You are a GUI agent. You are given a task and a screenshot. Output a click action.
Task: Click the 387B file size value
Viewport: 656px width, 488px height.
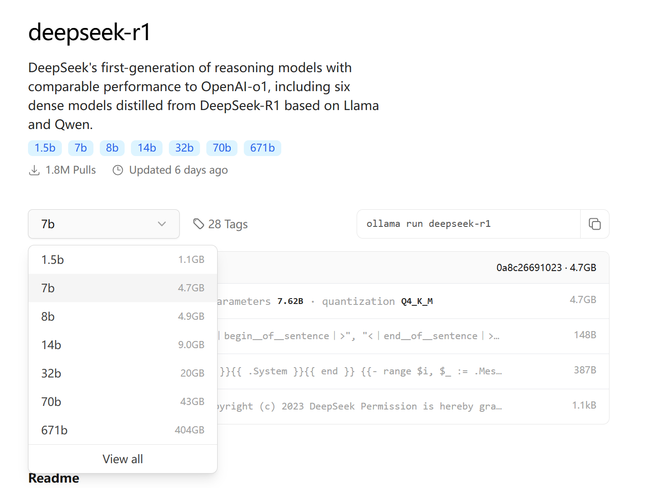coord(585,370)
